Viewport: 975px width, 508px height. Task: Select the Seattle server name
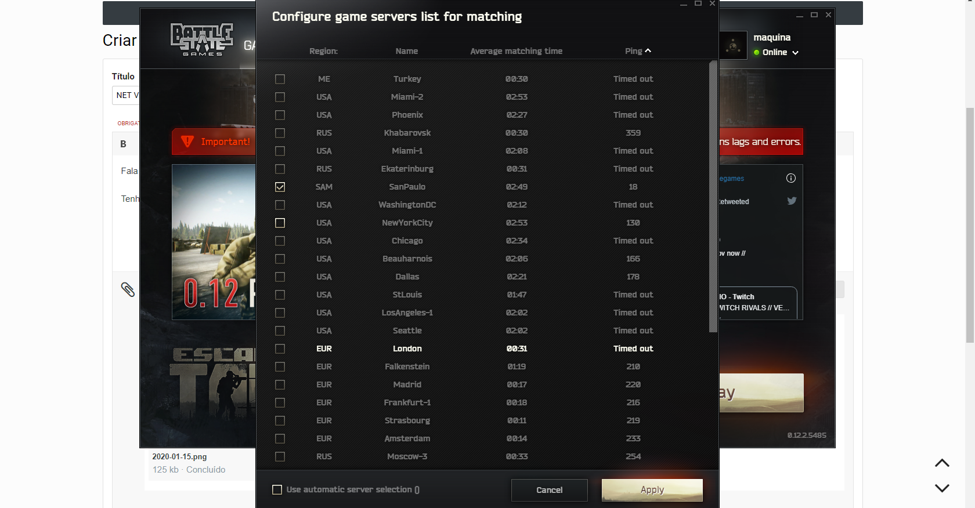click(x=407, y=331)
